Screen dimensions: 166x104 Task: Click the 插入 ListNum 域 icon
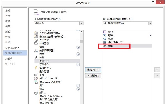click(x=36, y=78)
